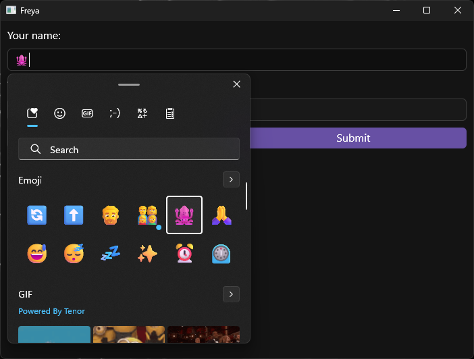Open the Symbols tab in emoji panel
The image size is (474, 359).
click(x=142, y=113)
